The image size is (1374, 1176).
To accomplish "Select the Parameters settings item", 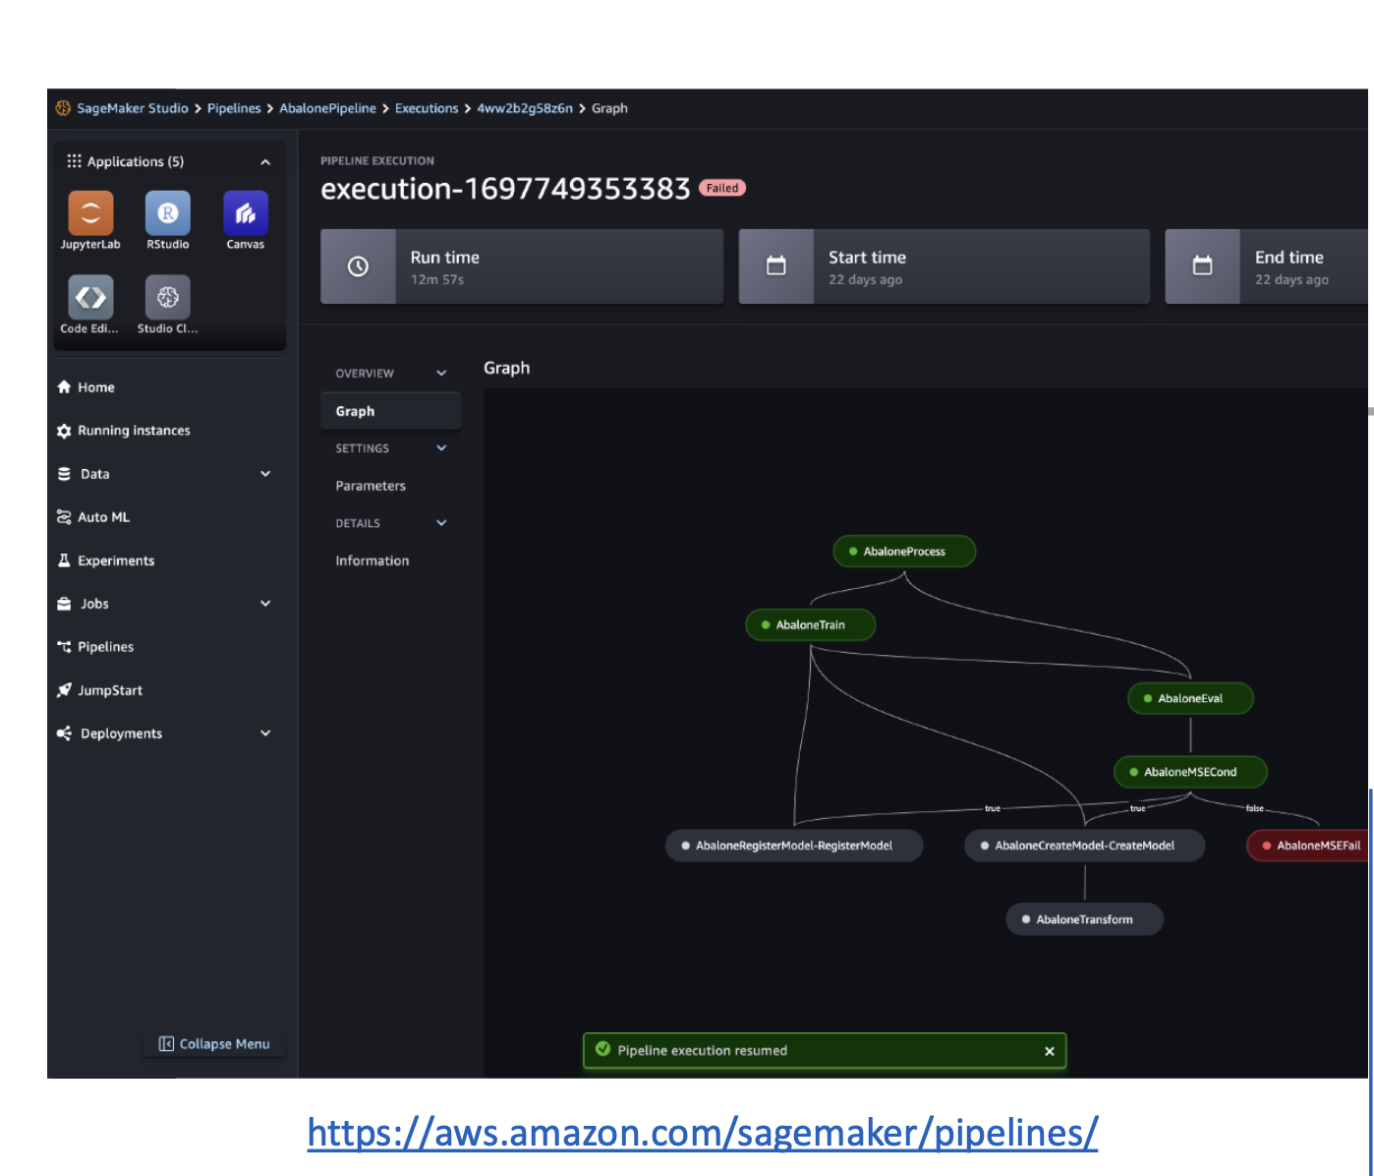I will [371, 486].
